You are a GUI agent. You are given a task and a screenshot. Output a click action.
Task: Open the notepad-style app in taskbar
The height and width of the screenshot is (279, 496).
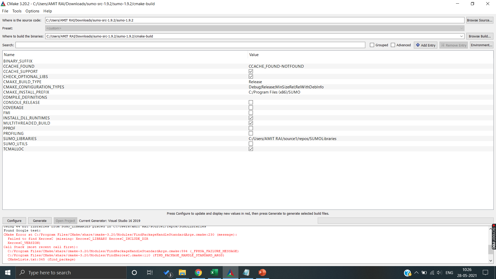[246, 273]
